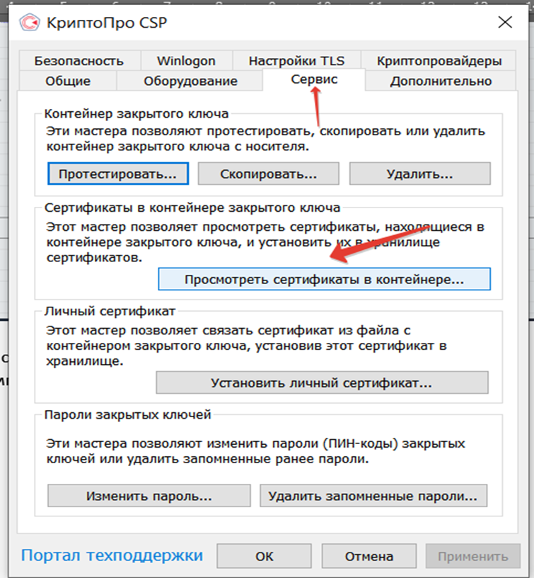This screenshot has width=534, height=578.
Task: Click the Удалить... container button
Action: (420, 174)
